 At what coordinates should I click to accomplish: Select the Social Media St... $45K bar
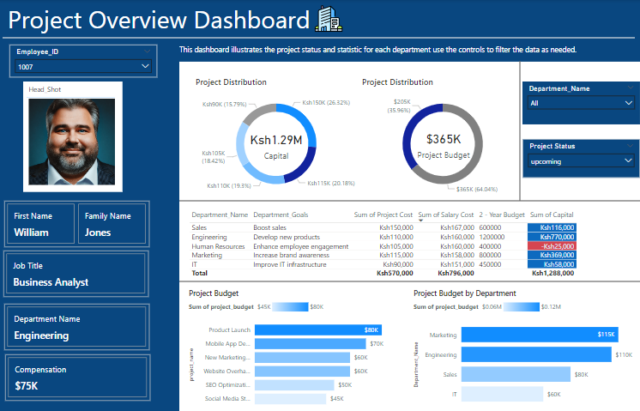pyautogui.click(x=290, y=398)
